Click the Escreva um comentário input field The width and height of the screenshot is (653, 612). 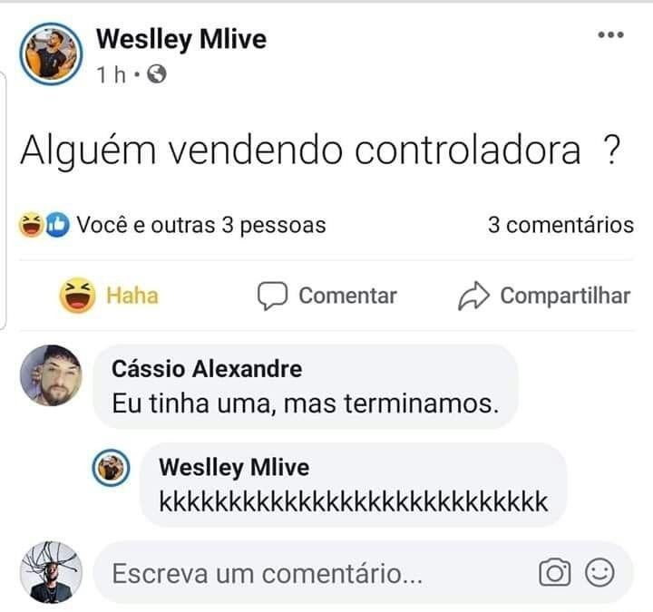click(x=363, y=573)
